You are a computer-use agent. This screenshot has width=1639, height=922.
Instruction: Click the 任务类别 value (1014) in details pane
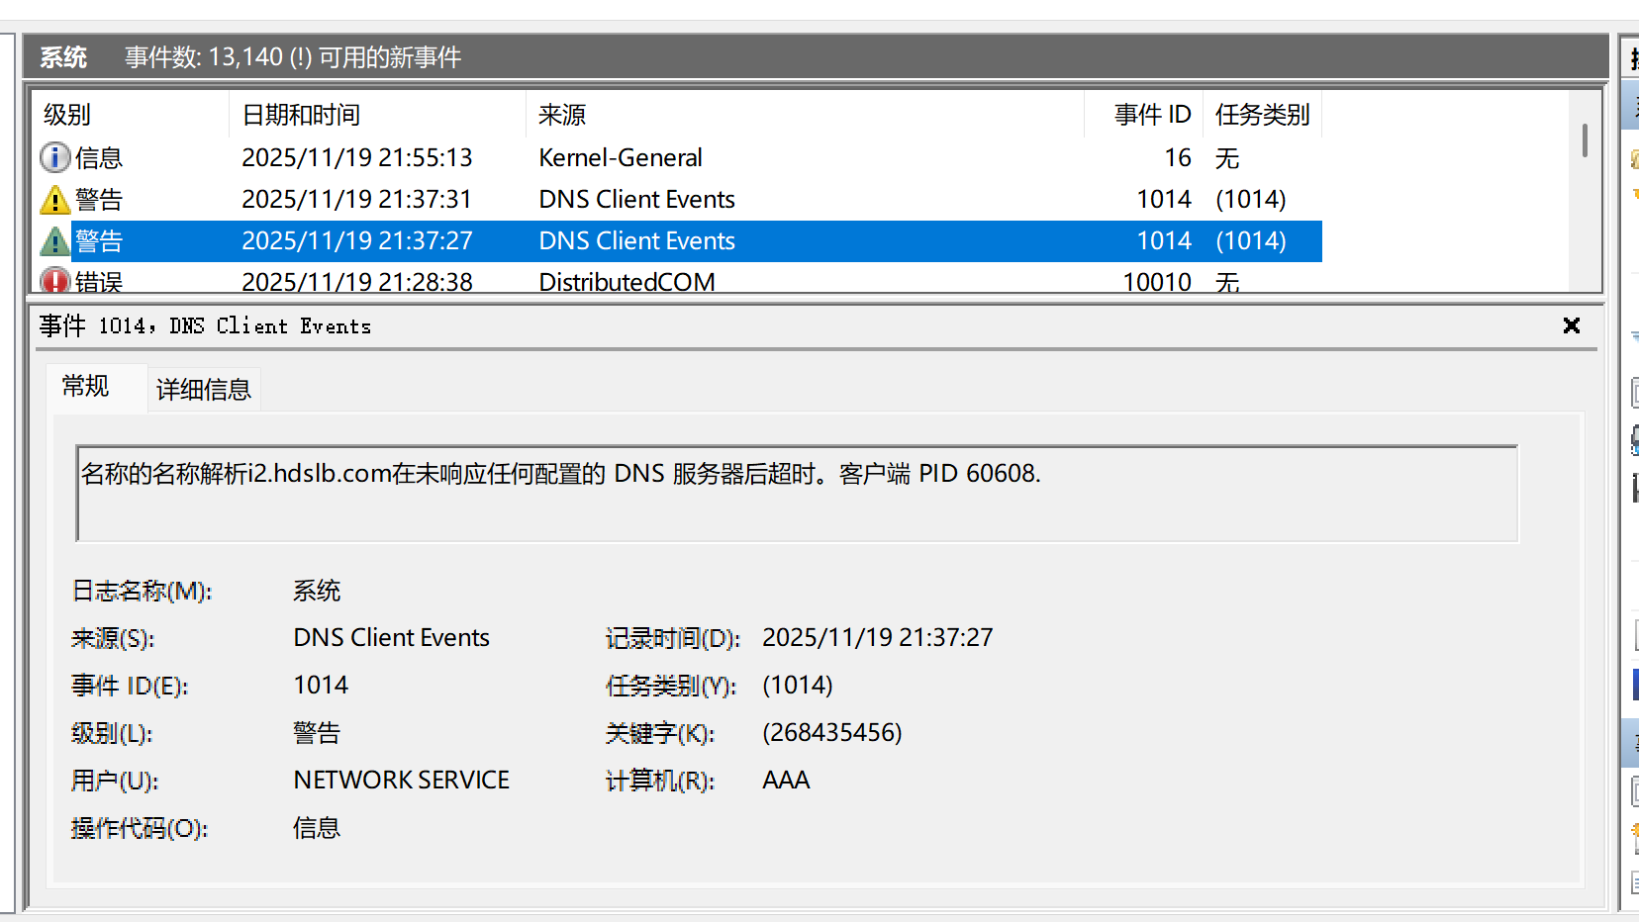tap(798, 686)
